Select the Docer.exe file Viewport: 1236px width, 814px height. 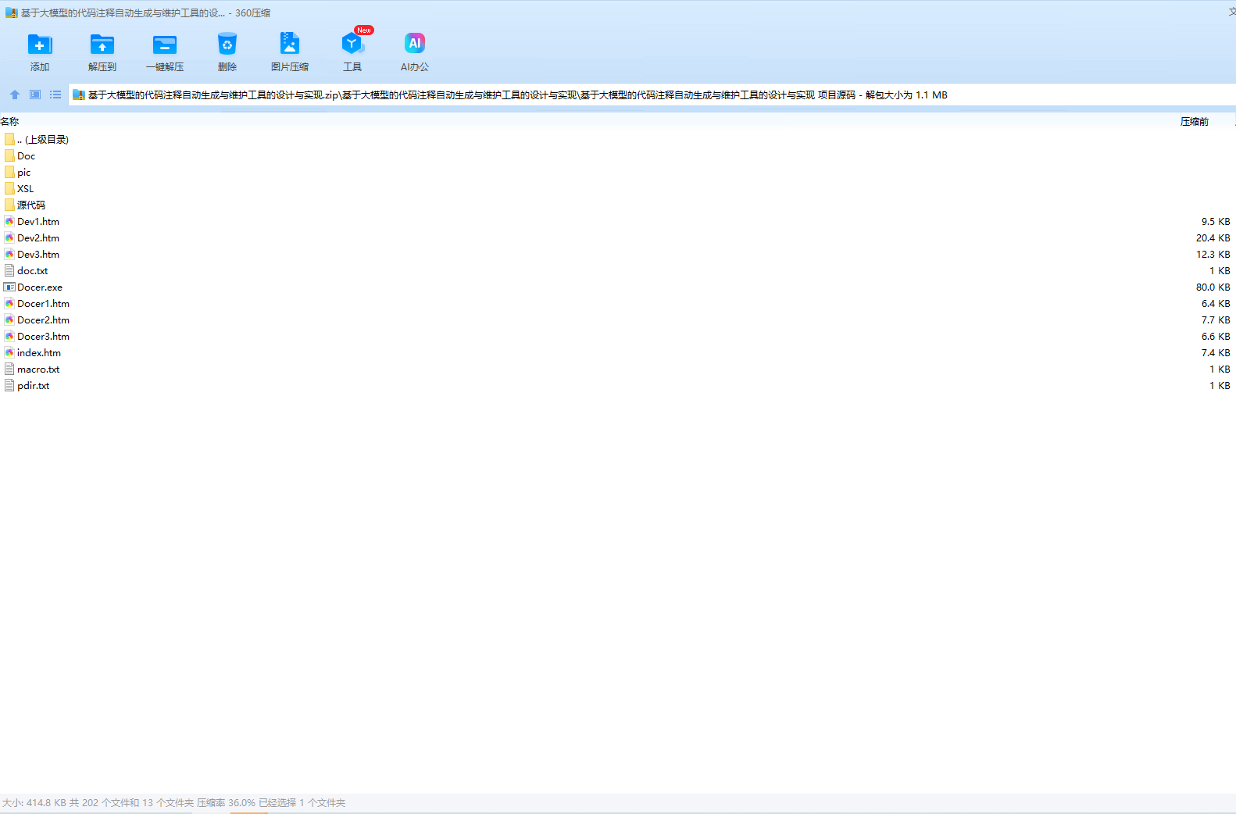tap(39, 287)
